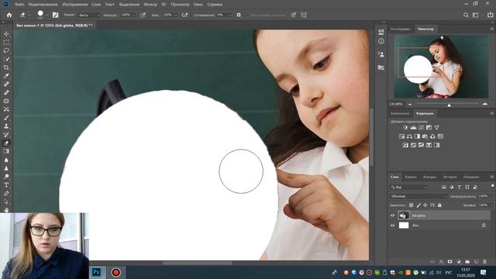
Task: Open the brush settings panel icon
Action: 55,15
